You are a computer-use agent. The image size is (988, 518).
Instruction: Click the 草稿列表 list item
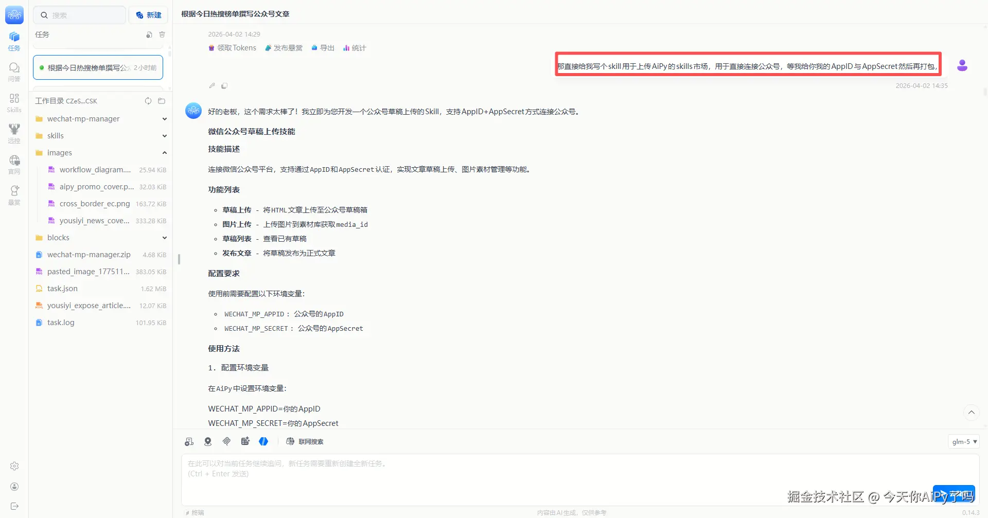tap(264, 239)
